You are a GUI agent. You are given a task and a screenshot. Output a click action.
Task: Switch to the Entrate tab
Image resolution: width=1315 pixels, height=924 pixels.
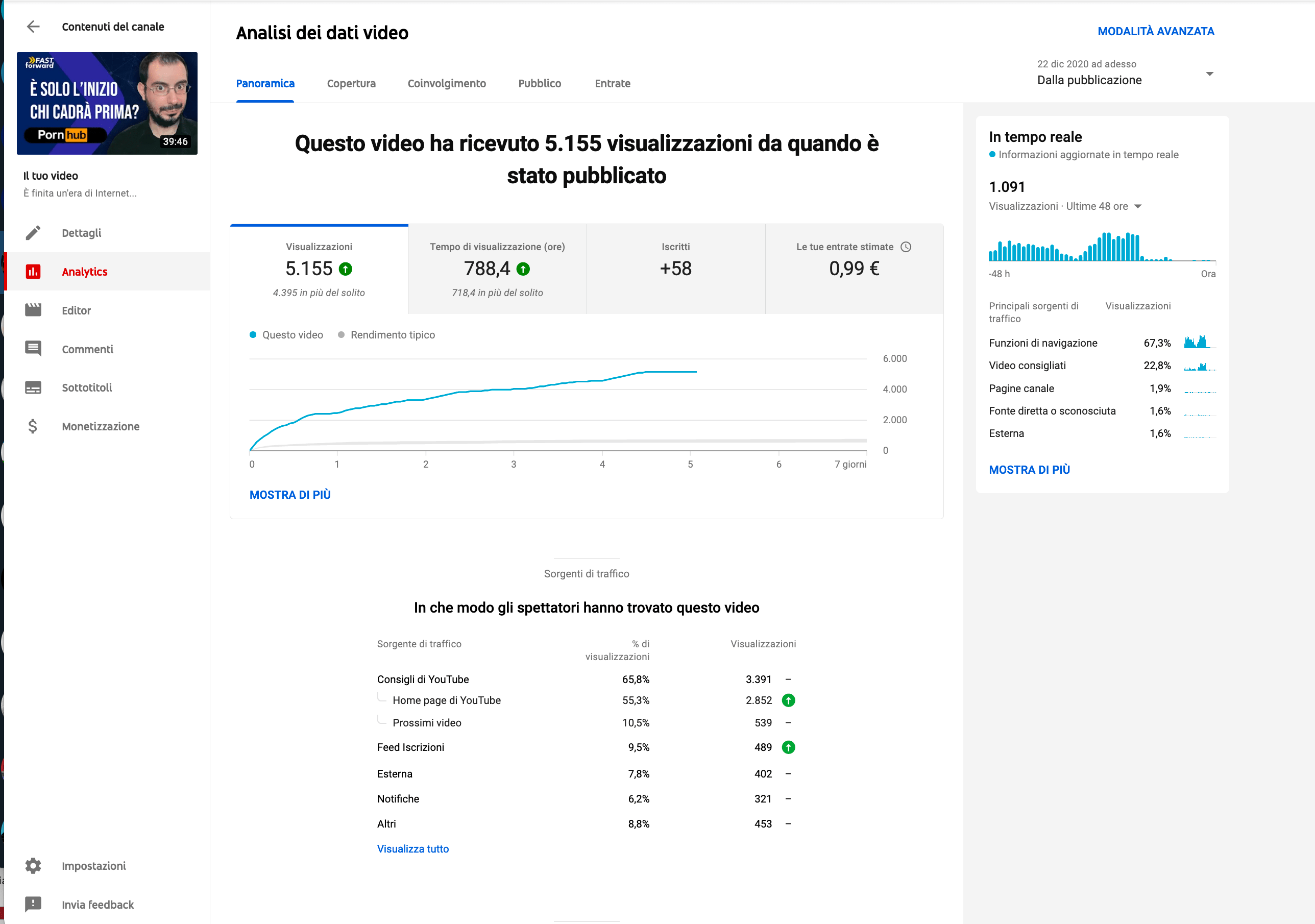[612, 84]
